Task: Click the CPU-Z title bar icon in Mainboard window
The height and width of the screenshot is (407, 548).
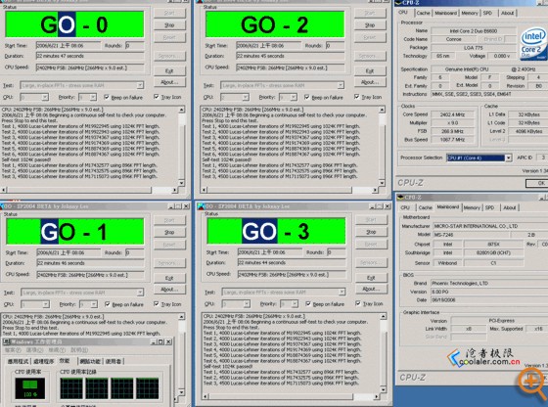Action: point(401,198)
